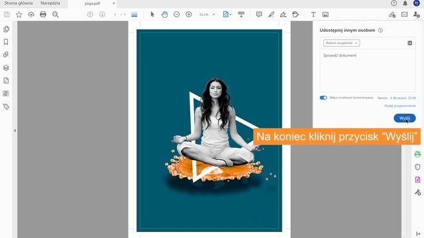Select the yoga.pdf document tab
Image resolution: width=424 pixels, height=238 pixels.
click(x=92, y=3)
